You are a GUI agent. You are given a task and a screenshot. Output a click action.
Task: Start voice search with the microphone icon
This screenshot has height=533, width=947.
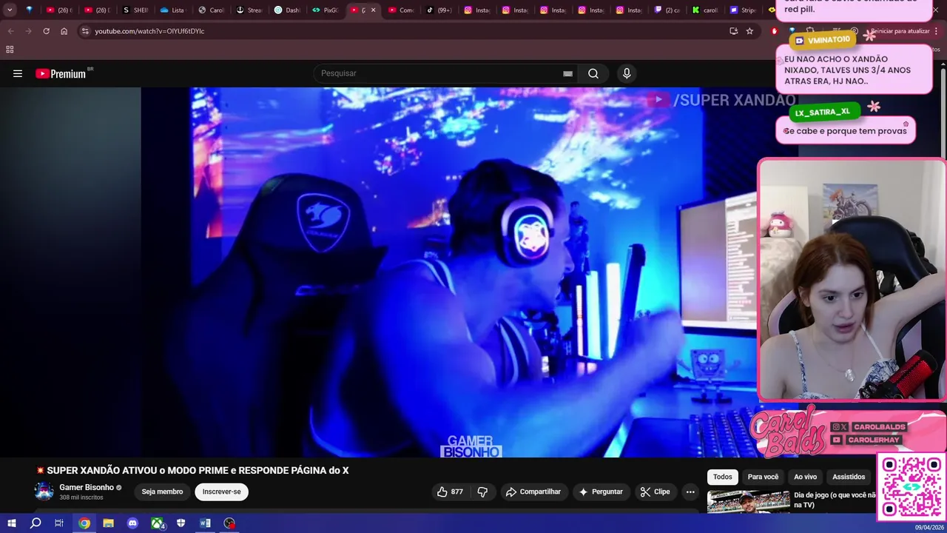point(627,73)
